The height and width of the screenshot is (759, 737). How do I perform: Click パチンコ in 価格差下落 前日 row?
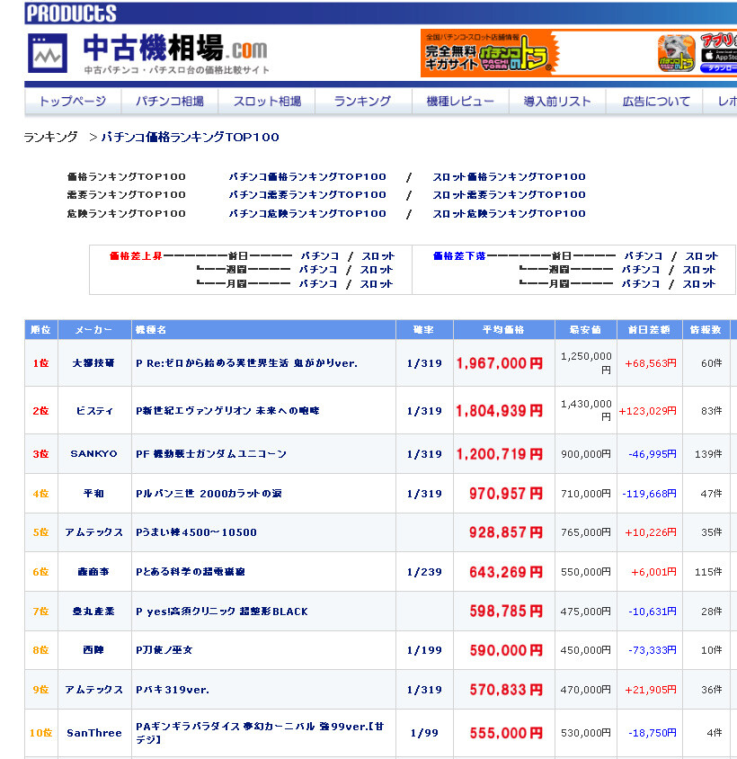[x=644, y=256]
